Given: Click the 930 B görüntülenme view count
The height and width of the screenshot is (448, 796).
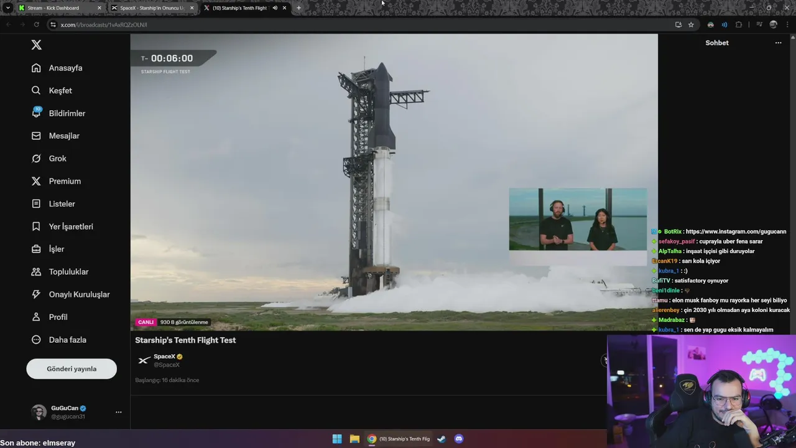Looking at the screenshot, I should click(184, 322).
